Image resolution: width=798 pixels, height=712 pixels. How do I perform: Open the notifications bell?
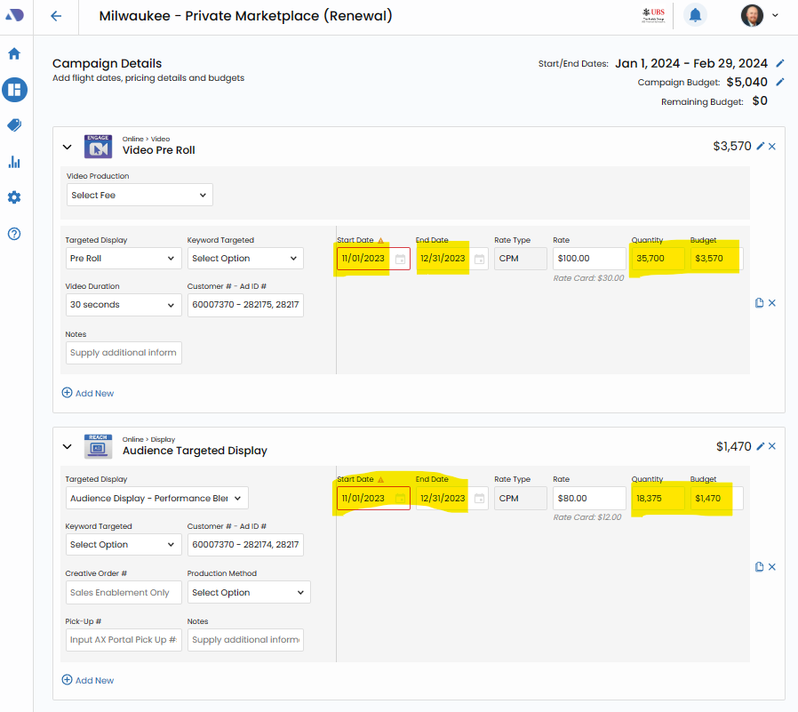coord(695,15)
